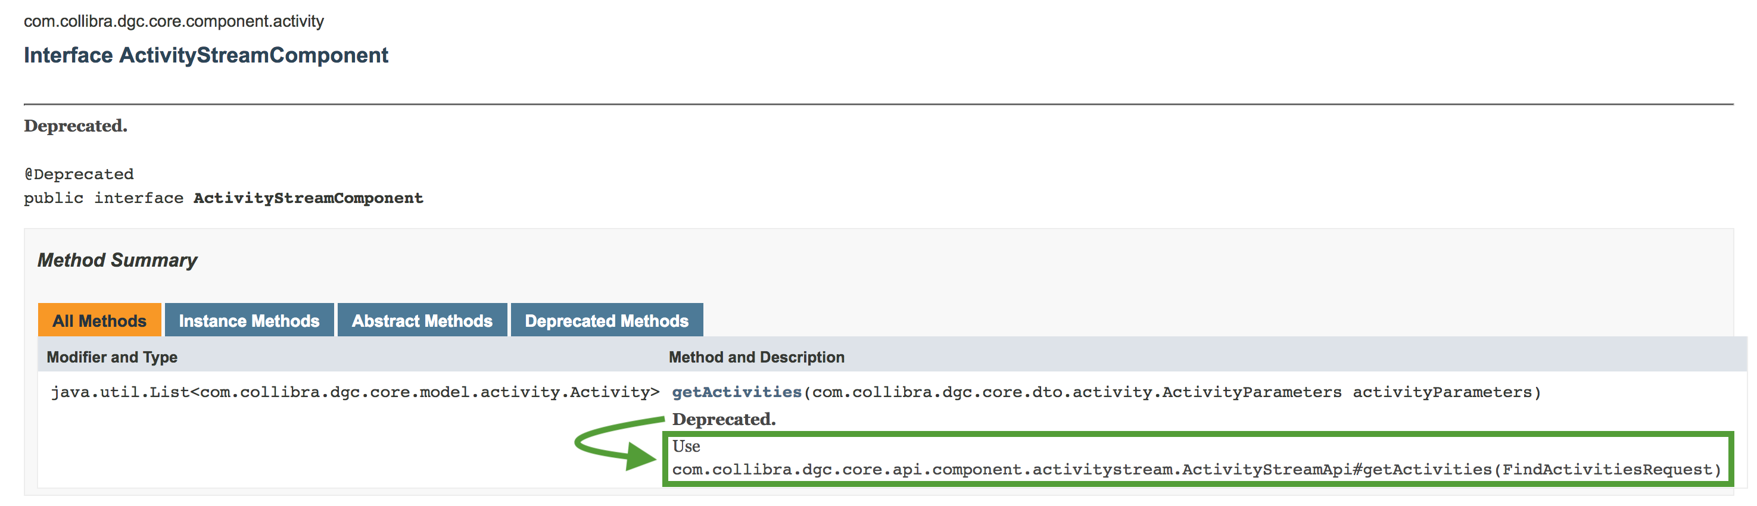Click the ActivityParameters parameter type in signature
This screenshot has width=1757, height=506.
1076,392
